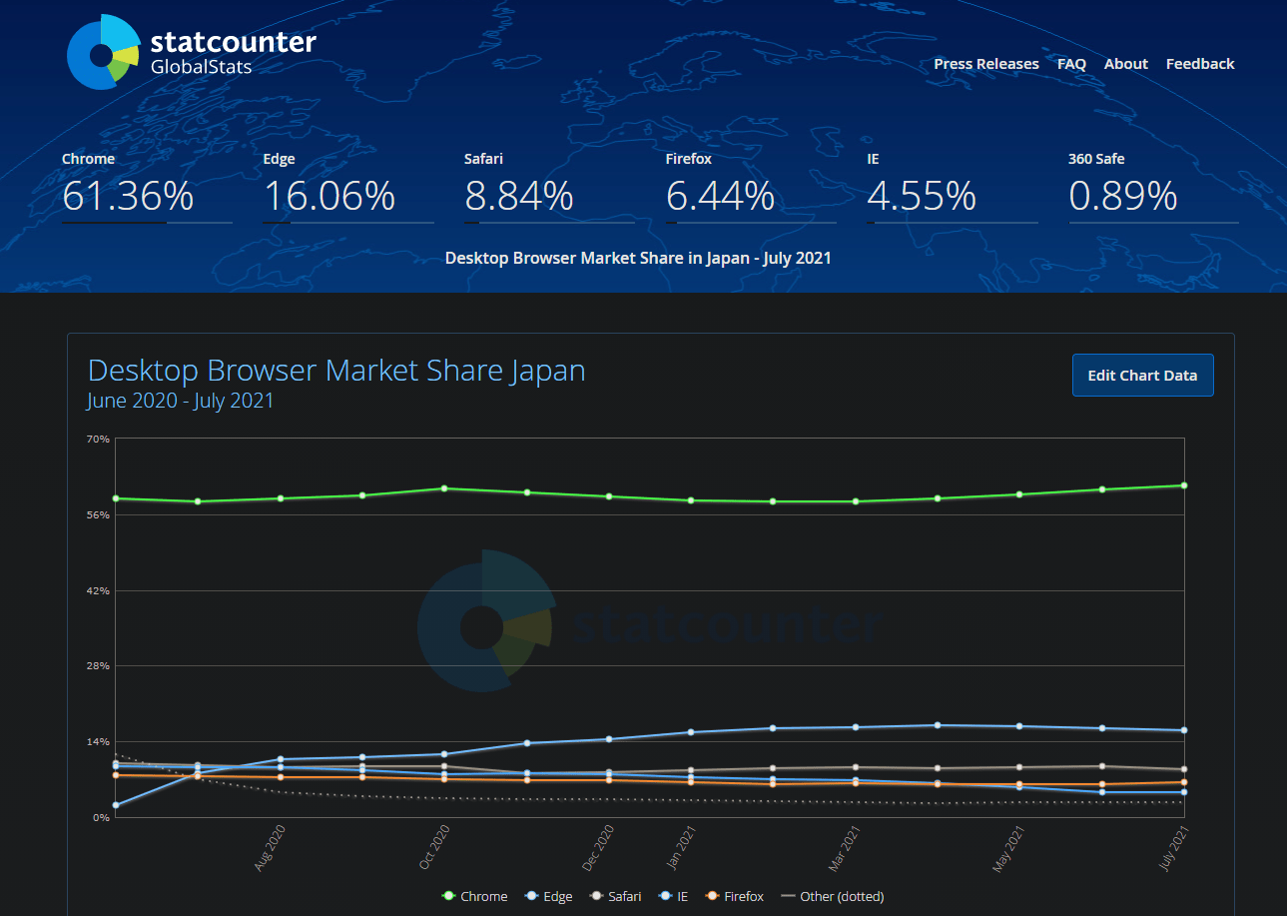Toggle the Firefox series in the legend
This screenshot has width=1287, height=916.
(734, 896)
